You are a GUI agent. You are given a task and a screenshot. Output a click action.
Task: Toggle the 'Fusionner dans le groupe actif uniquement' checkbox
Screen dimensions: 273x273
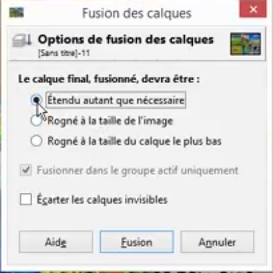click(x=26, y=170)
